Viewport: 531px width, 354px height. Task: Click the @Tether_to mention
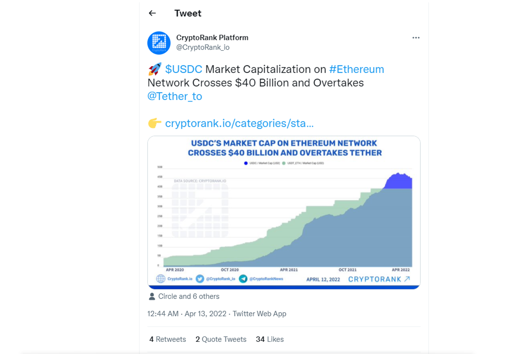point(174,96)
